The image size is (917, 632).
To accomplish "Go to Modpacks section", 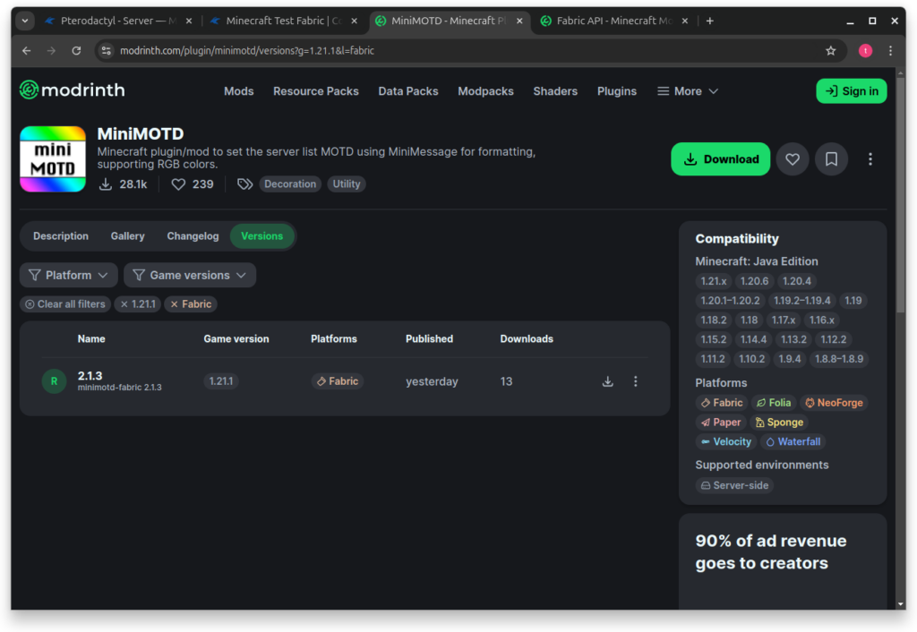I will click(485, 91).
